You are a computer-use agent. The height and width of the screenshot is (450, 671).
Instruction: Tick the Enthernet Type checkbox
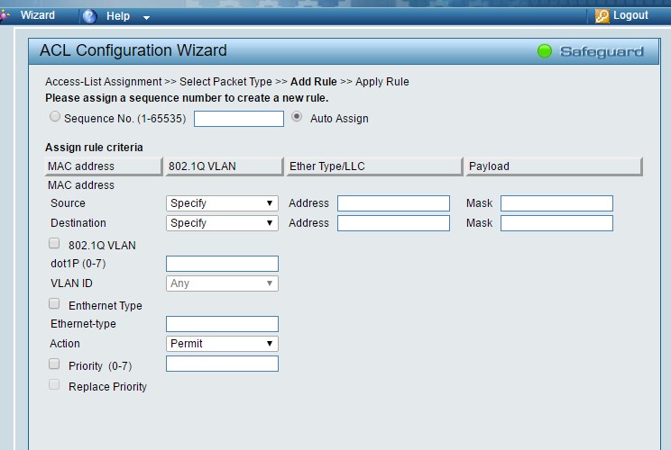pyautogui.click(x=54, y=304)
